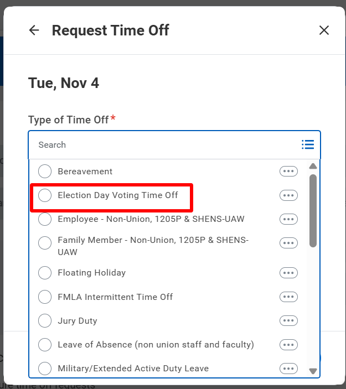Select the Floating Holiday radio option

coord(45,273)
